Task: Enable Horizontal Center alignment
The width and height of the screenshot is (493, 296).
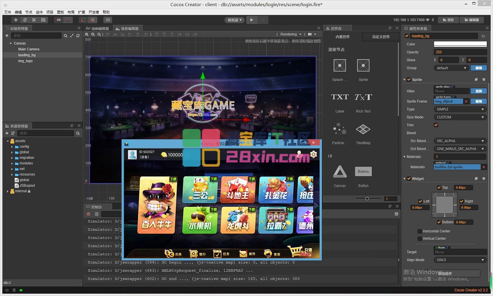Action: [419, 231]
